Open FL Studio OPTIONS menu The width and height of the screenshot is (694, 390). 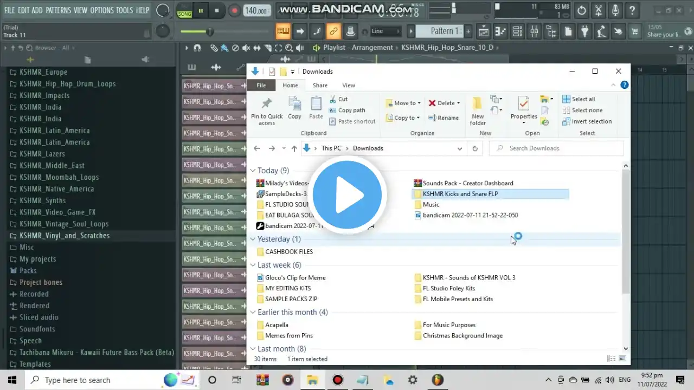102,10
